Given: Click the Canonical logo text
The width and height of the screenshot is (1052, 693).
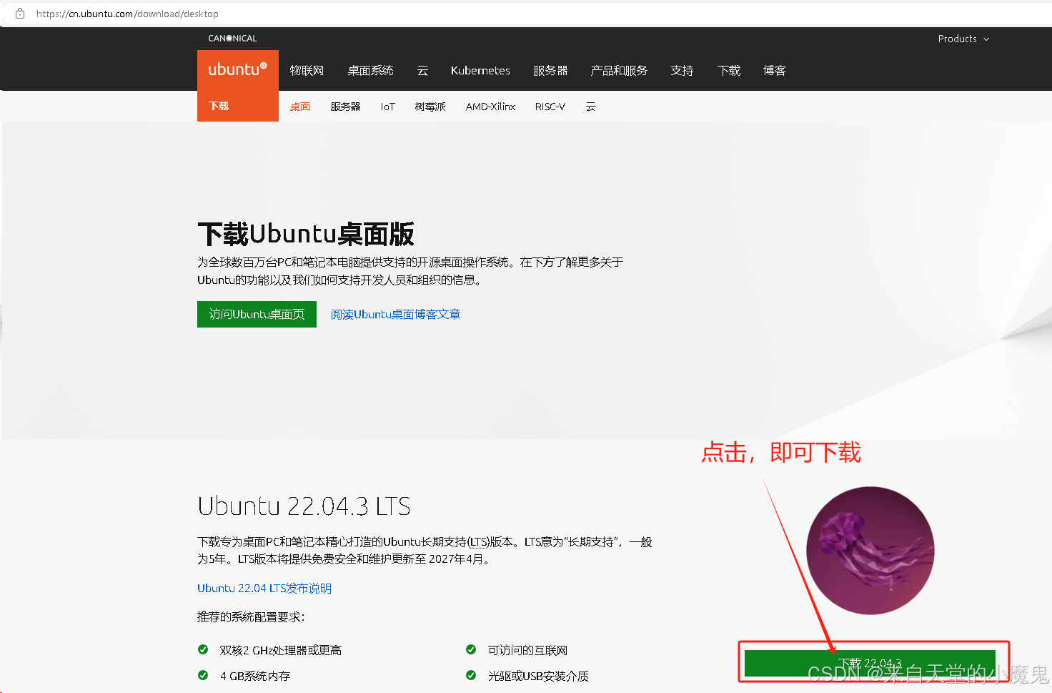Looking at the screenshot, I should point(232,39).
